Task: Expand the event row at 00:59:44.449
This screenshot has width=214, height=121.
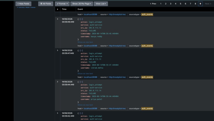Action: (57, 82)
